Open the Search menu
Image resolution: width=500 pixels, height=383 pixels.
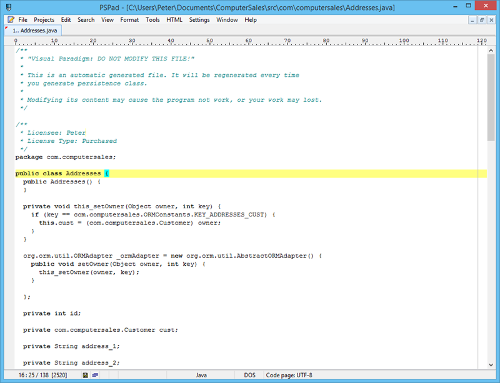click(86, 20)
